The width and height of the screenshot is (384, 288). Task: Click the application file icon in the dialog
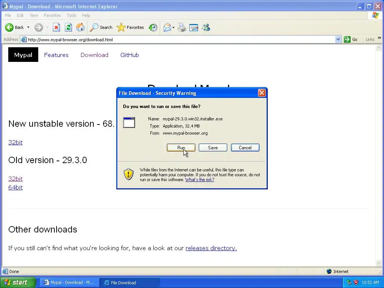[x=129, y=122]
